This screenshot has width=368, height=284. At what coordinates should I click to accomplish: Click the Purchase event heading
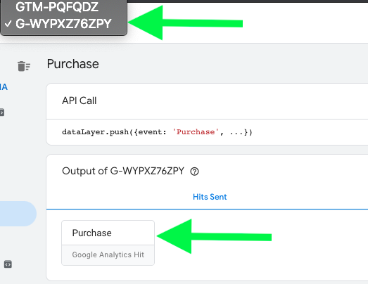click(x=72, y=64)
